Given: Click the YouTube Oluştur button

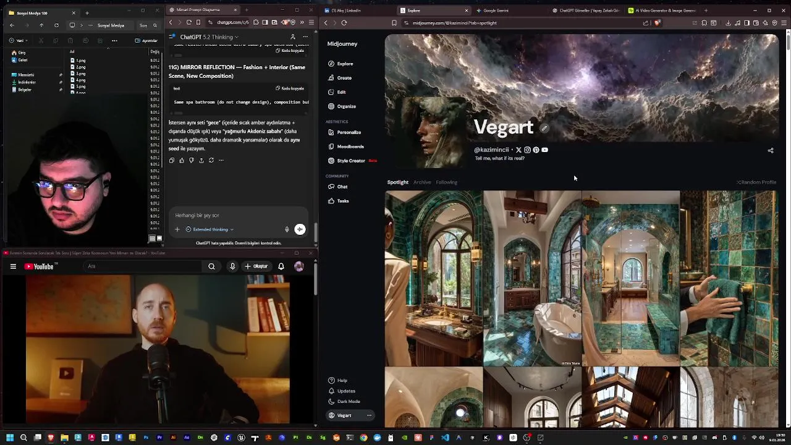Looking at the screenshot, I should [x=256, y=266].
